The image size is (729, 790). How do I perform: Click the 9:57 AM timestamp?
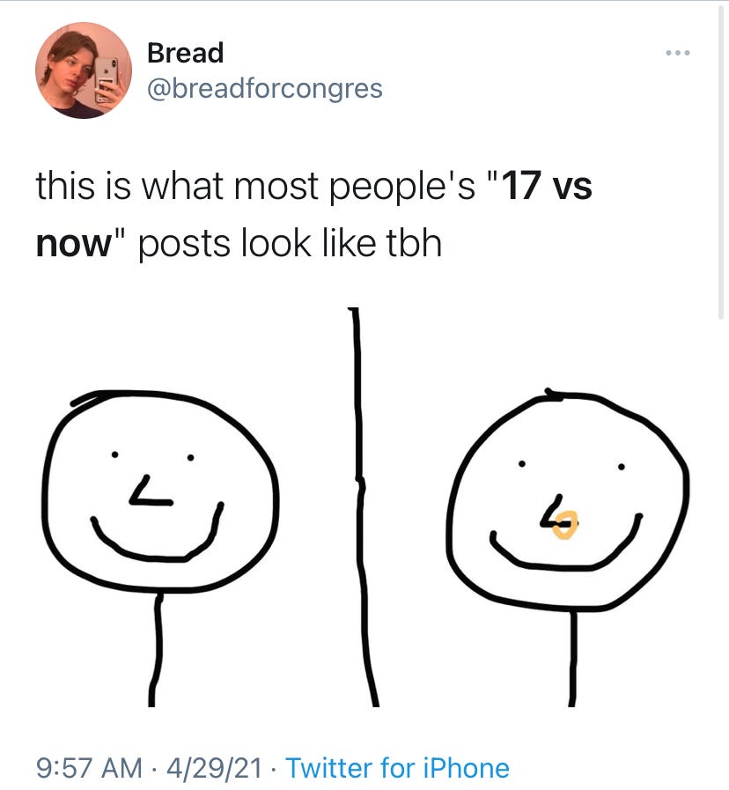(89, 768)
